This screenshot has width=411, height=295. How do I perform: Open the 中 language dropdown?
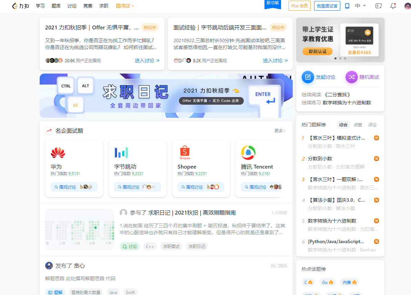(360, 6)
